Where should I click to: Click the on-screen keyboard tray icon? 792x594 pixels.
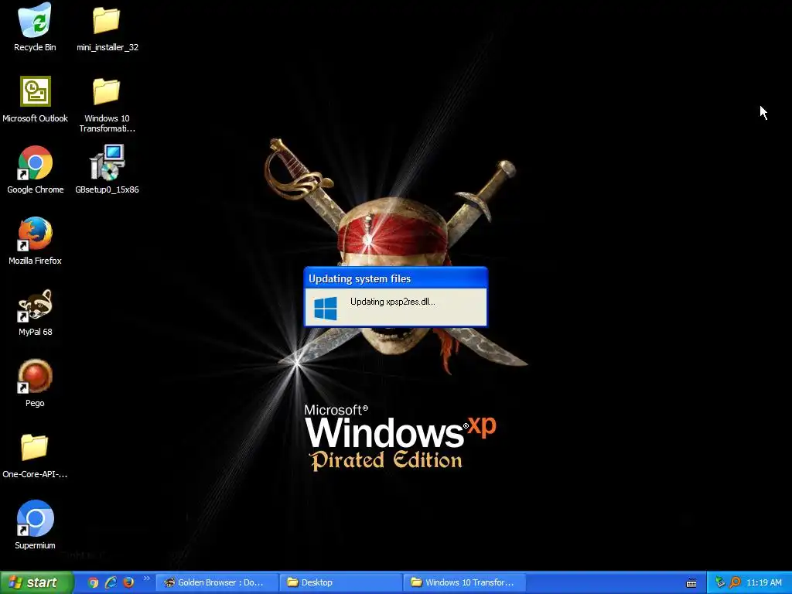point(691,583)
